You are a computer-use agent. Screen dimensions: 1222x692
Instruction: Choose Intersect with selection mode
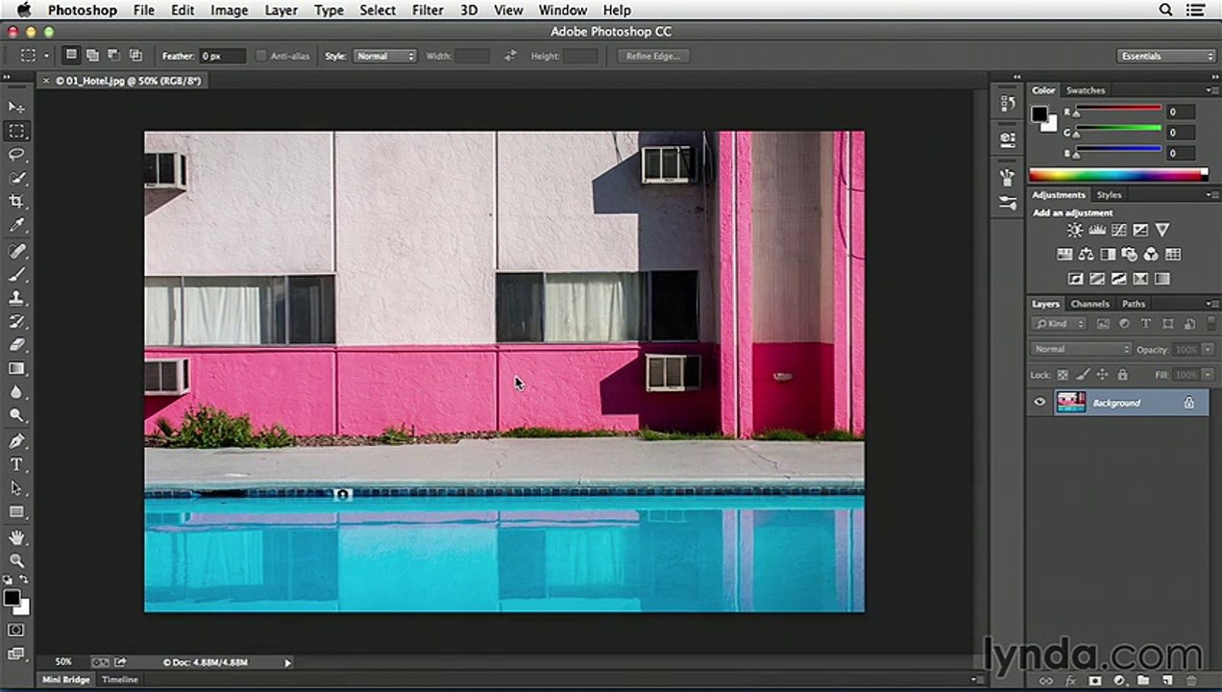click(135, 56)
